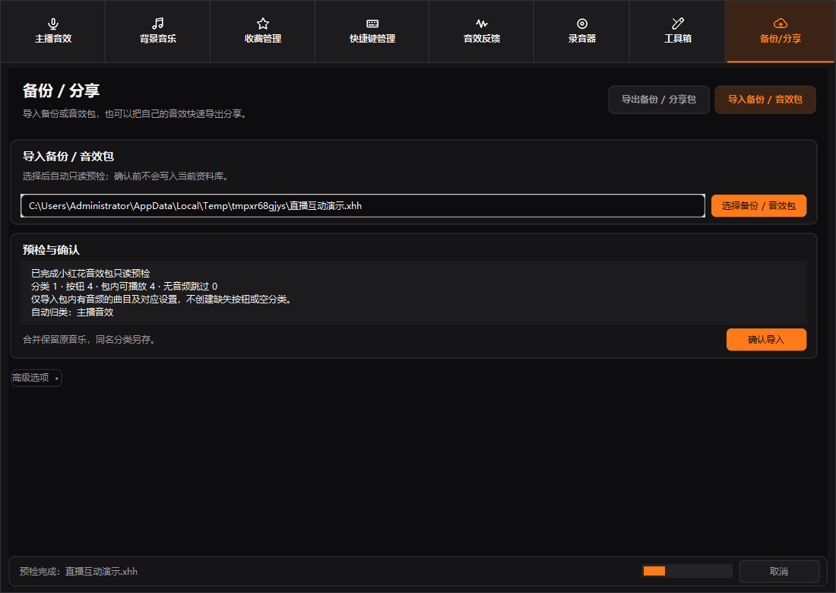Open the 主播音效 microphone icon tab
836x593 pixels.
coord(52,31)
